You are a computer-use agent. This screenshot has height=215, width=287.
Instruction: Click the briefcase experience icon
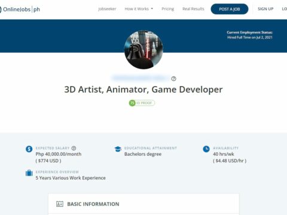[29, 173]
